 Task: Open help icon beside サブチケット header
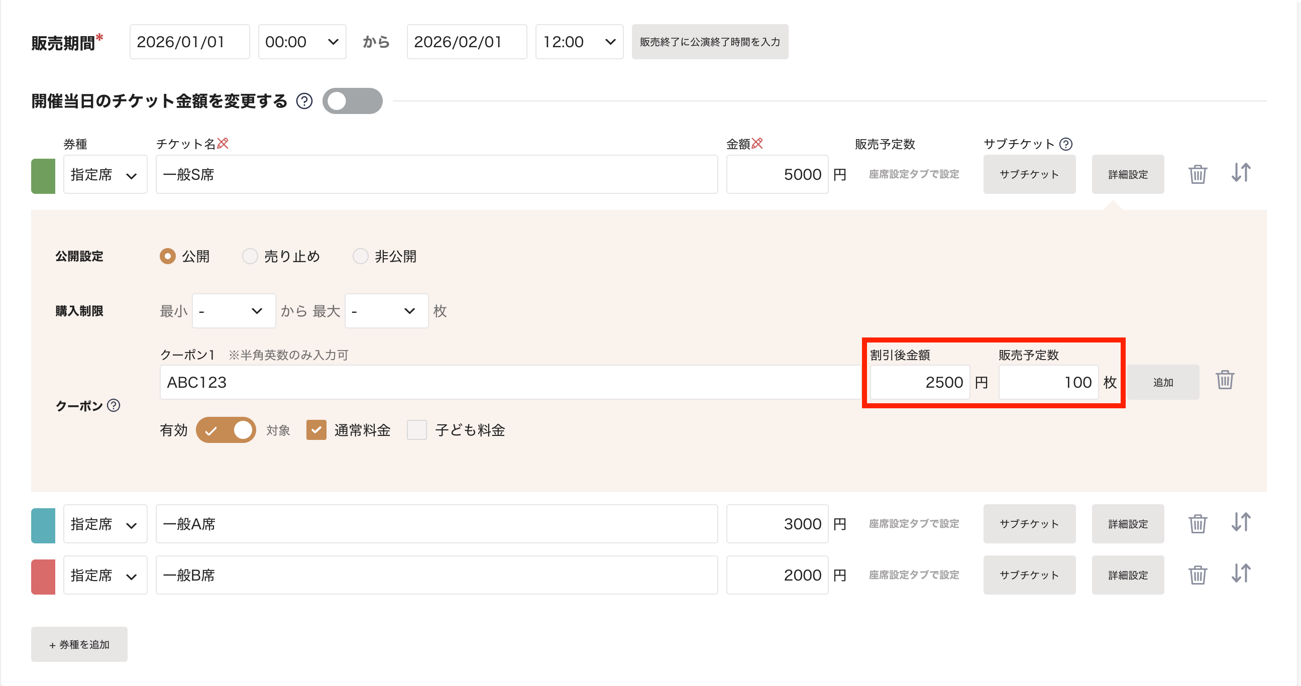[1065, 144]
